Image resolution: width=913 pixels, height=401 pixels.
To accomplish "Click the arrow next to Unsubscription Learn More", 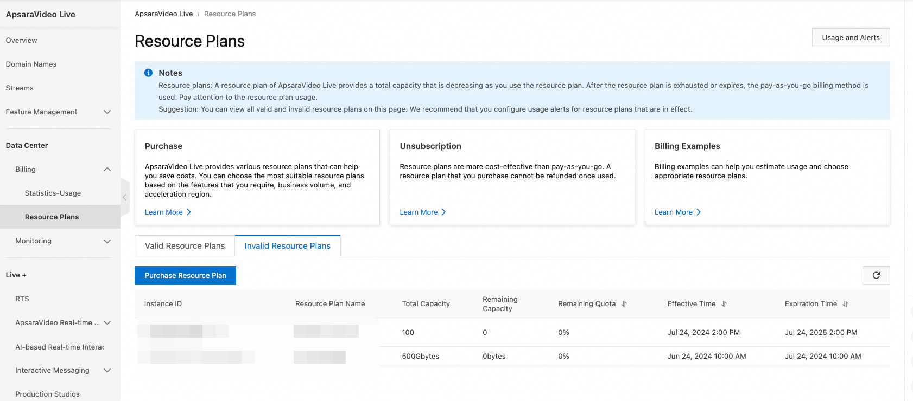I will (x=443, y=212).
